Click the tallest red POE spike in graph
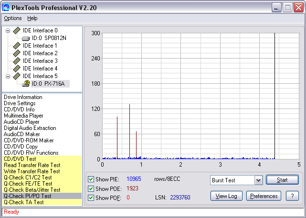 [129, 131]
